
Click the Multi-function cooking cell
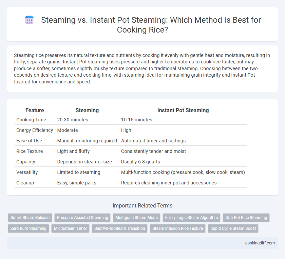(183, 172)
